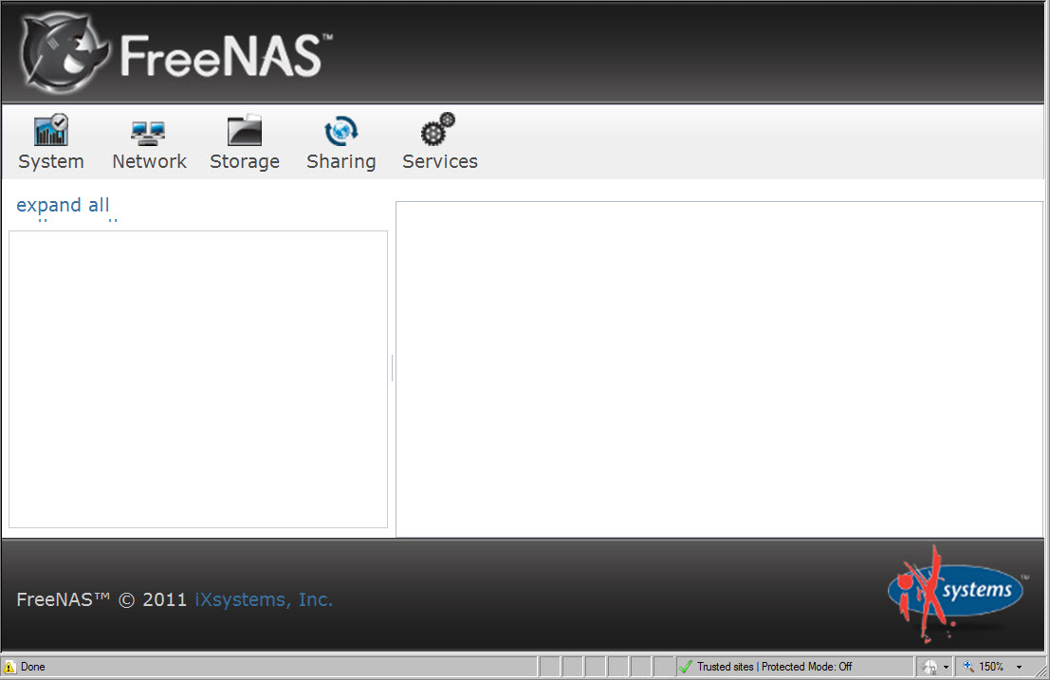Viewport: 1050px width, 680px height.
Task: Click Trusted sites Protected Mode text
Action: [774, 667]
